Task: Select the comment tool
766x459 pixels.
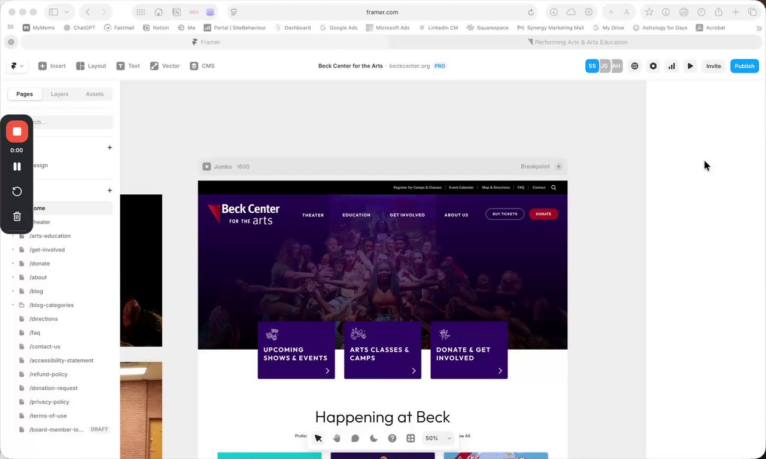Action: [355, 438]
